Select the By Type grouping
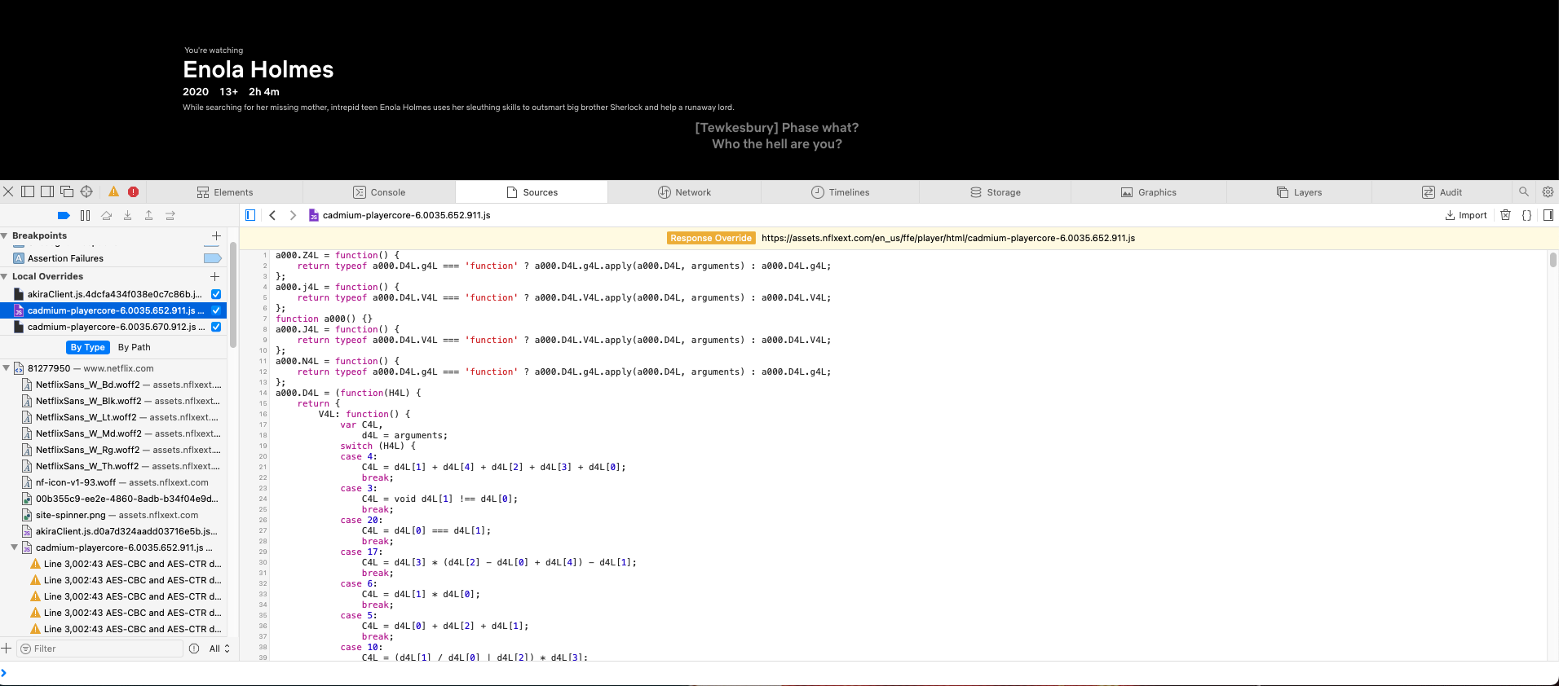The image size is (1559, 686). coord(88,347)
